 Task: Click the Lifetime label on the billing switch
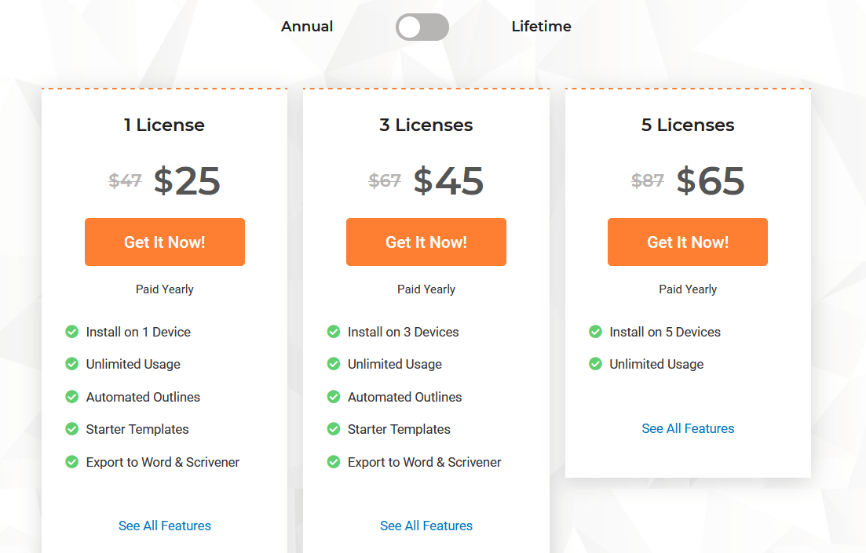(x=541, y=27)
